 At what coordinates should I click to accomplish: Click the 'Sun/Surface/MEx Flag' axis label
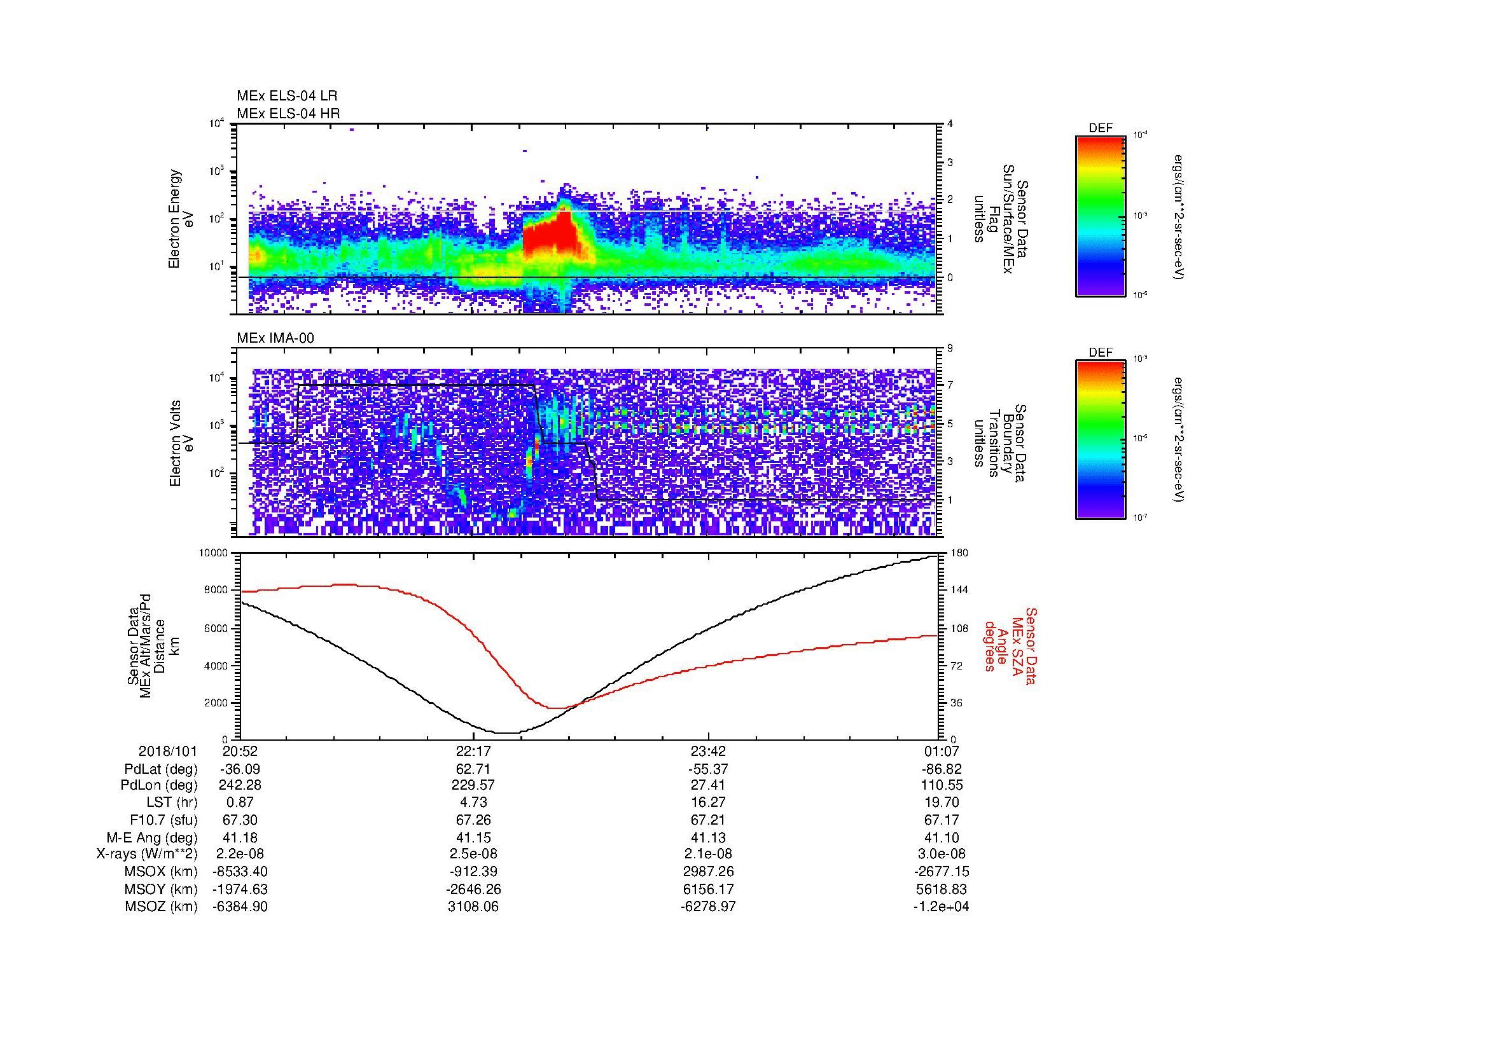coord(1000,219)
